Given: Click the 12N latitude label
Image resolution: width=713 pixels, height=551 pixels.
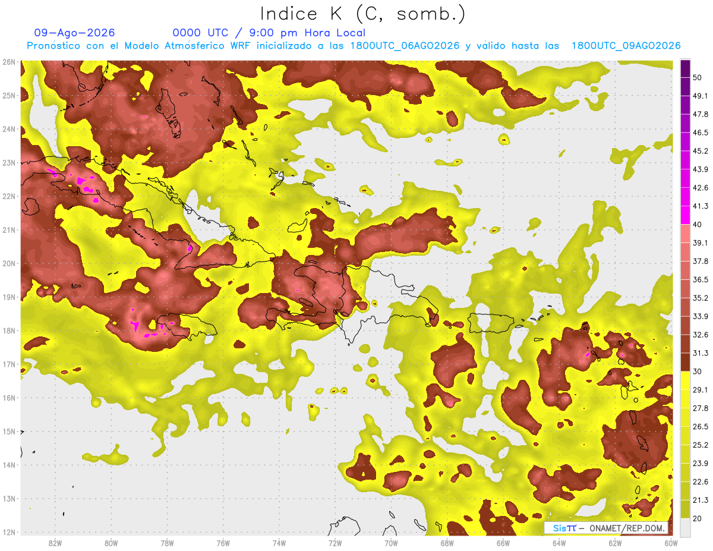Looking at the screenshot, I should pyautogui.click(x=9, y=532).
